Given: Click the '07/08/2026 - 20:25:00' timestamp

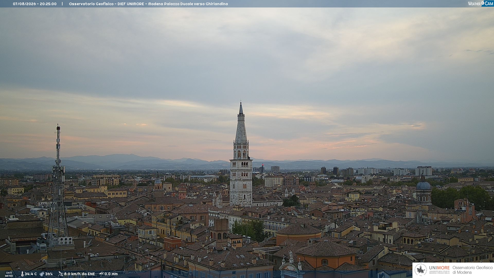Looking at the screenshot, I should pos(35,4).
